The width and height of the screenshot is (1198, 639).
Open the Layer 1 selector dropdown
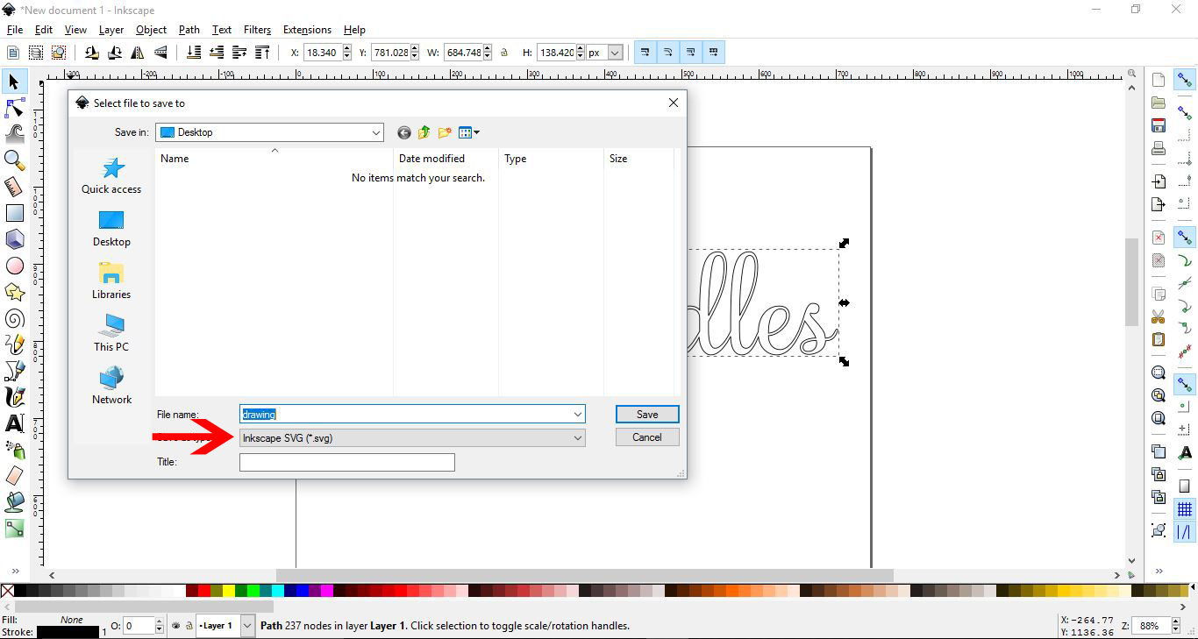point(246,626)
